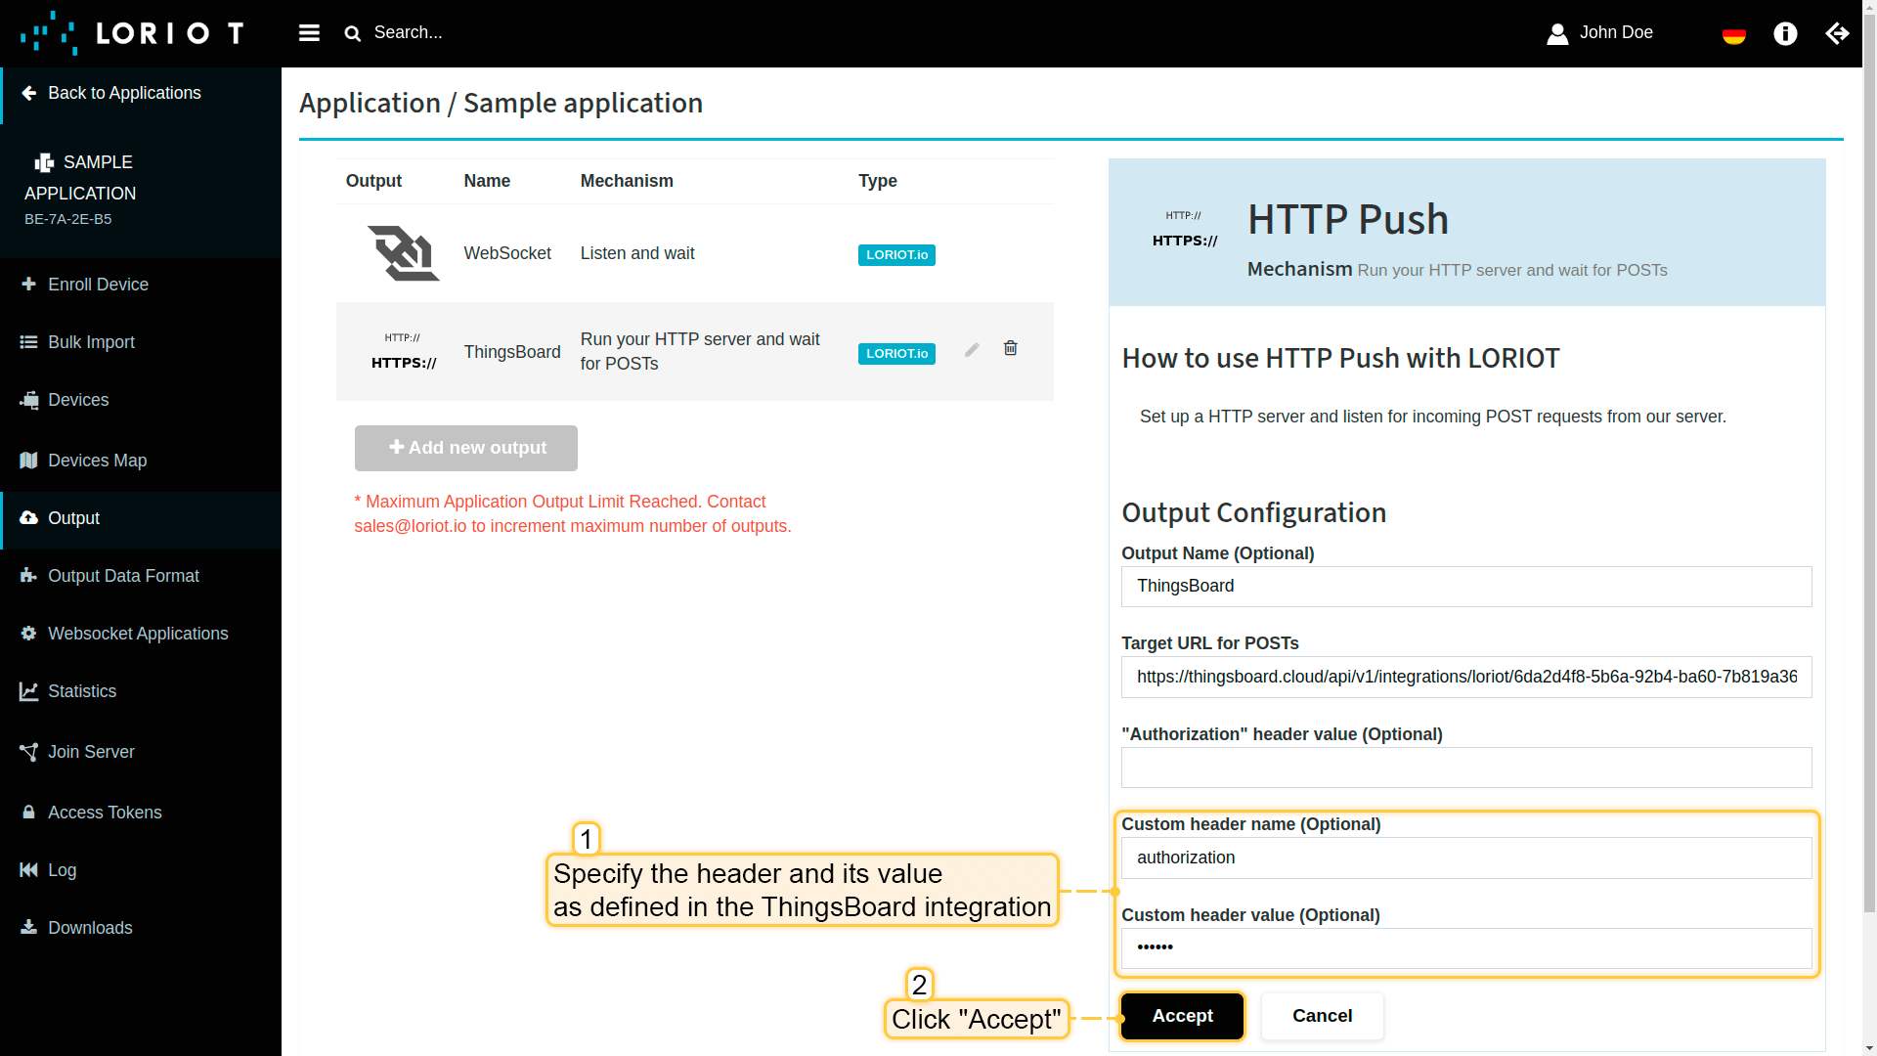Image resolution: width=1877 pixels, height=1056 pixels.
Task: Open Enroll Device in the sidebar
Action: [98, 285]
